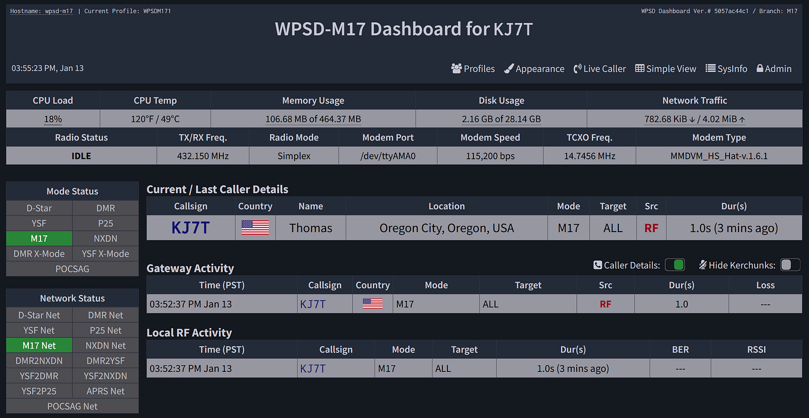The image size is (809, 418).
Task: Click the USA flag in Current Caller row
Action: point(255,228)
